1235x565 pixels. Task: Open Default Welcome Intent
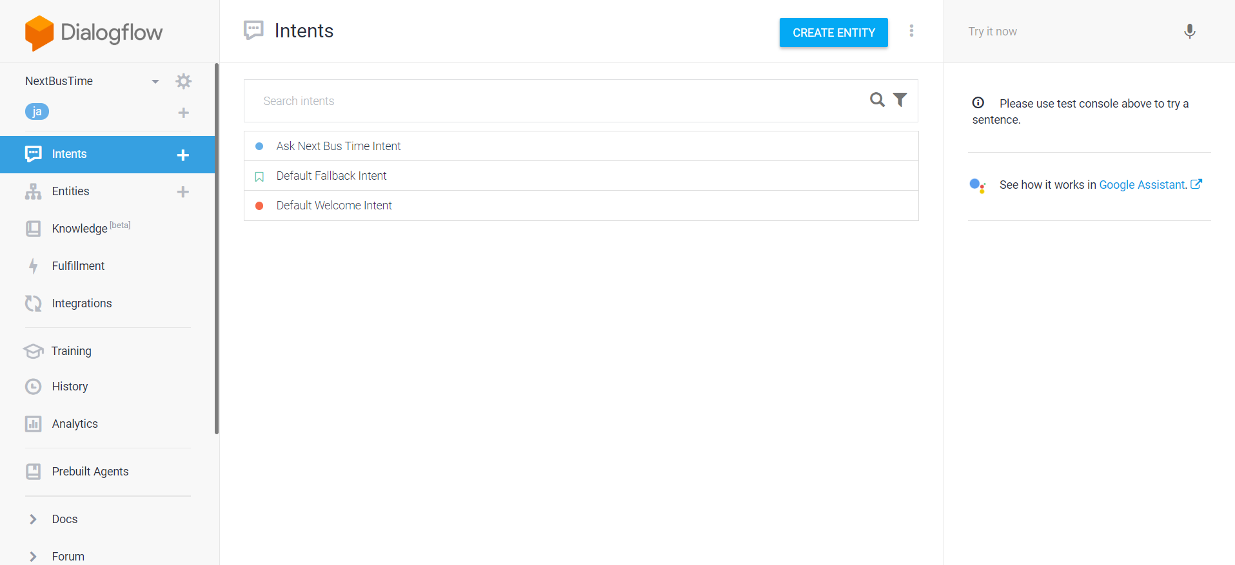[x=581, y=206]
